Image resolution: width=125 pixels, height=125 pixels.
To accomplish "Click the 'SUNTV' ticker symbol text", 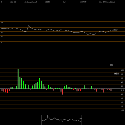I will 83,2.
